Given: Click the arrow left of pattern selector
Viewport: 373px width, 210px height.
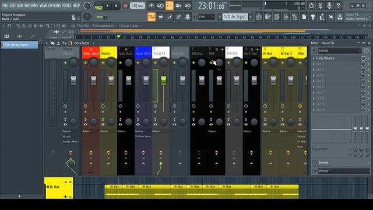Looking at the screenshot, I should coord(220,17).
